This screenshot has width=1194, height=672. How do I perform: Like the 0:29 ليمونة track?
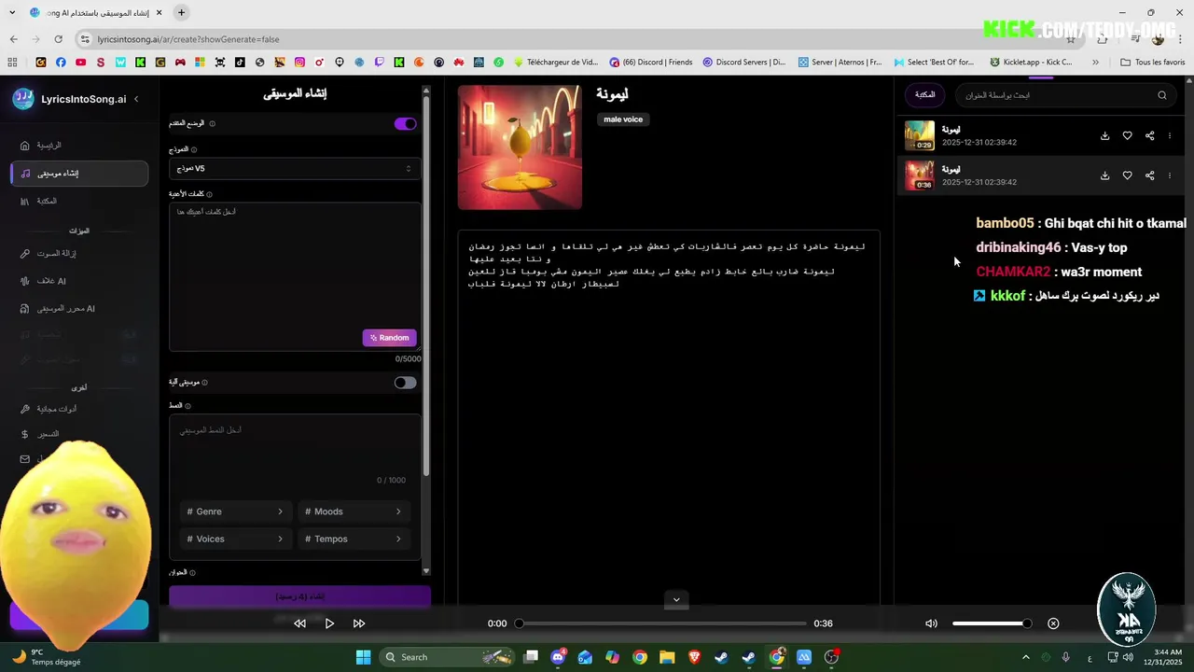point(1127,136)
